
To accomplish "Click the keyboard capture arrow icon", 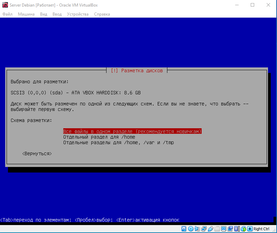I will (x=250, y=229).
